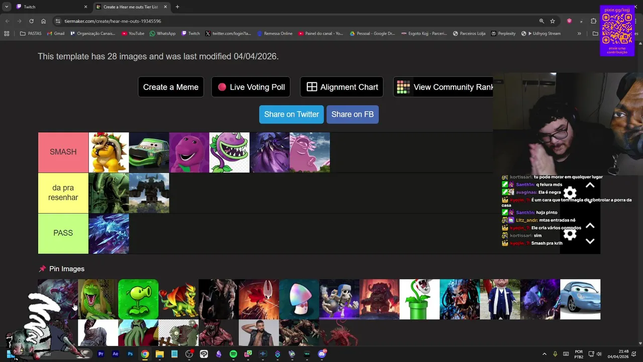
Task: Click the Pin Images pushpin icon
Action: pyautogui.click(x=42, y=269)
